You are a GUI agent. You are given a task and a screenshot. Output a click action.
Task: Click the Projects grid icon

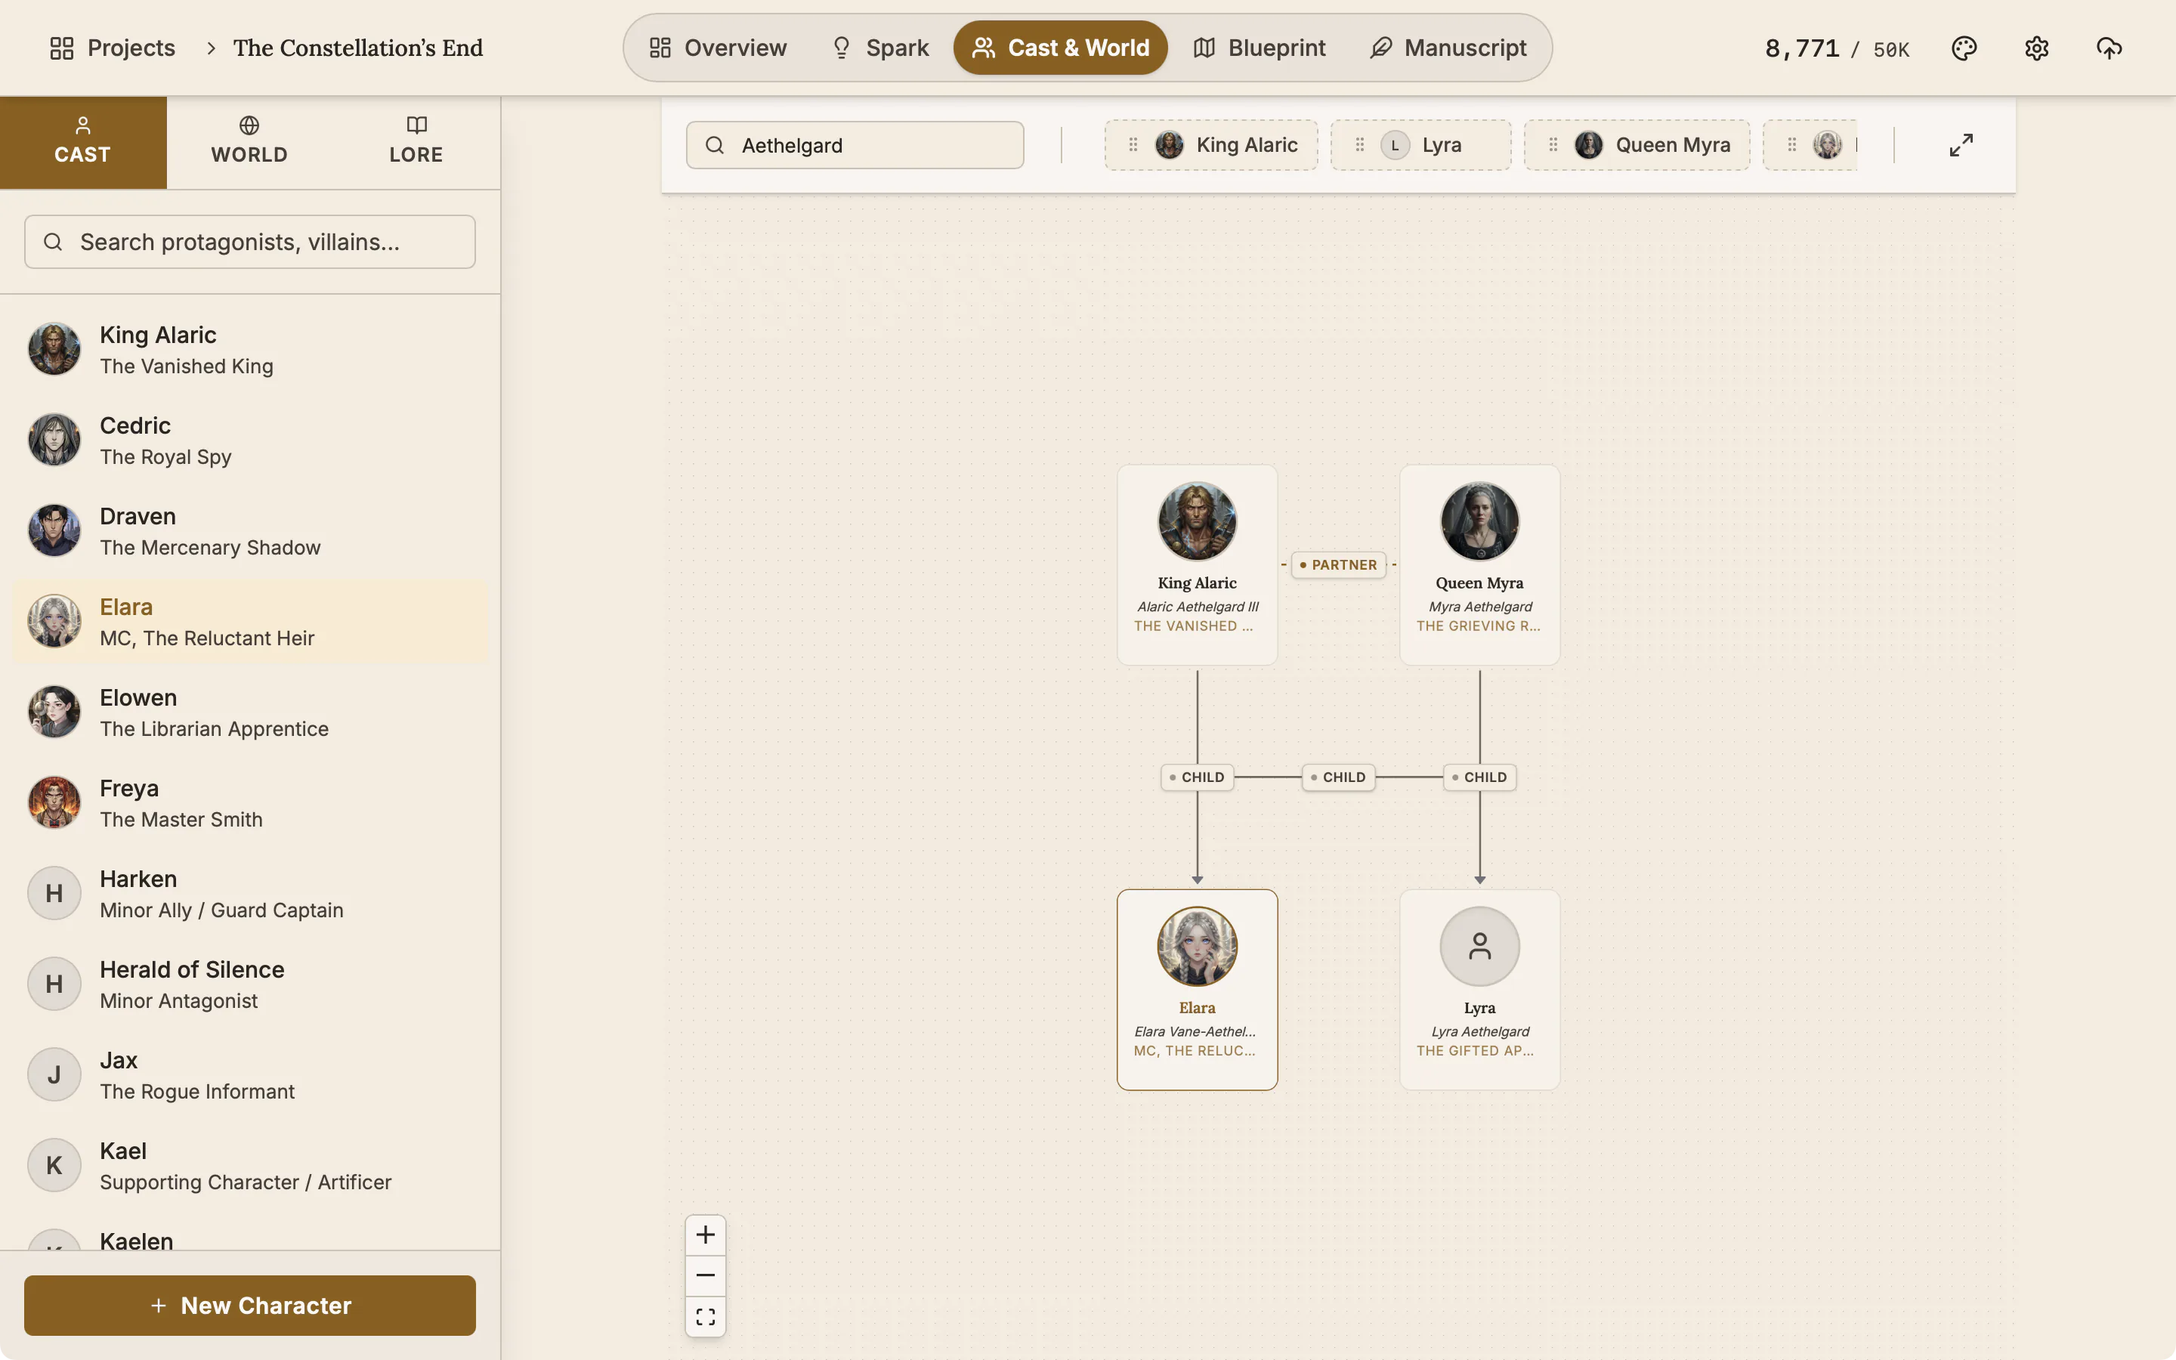click(61, 48)
